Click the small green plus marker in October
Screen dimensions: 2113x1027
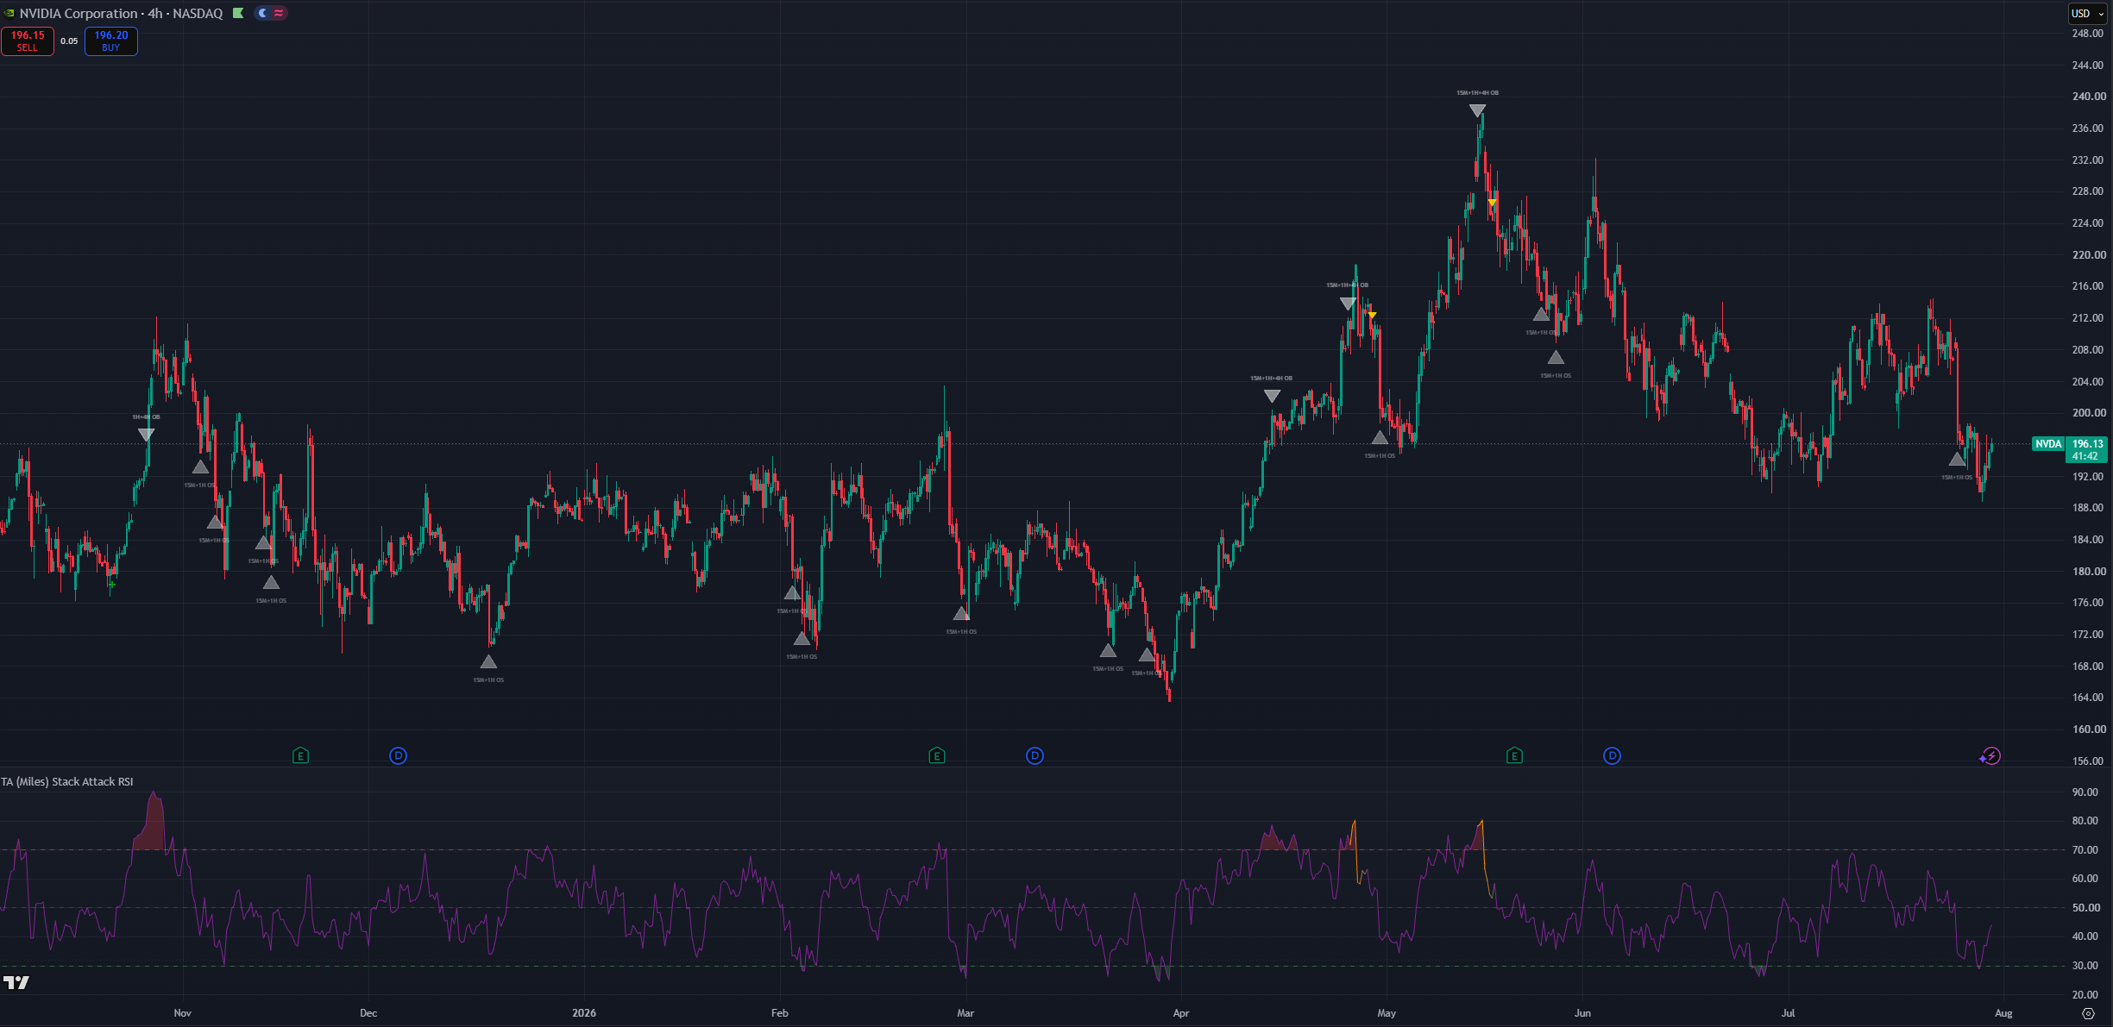tap(112, 585)
